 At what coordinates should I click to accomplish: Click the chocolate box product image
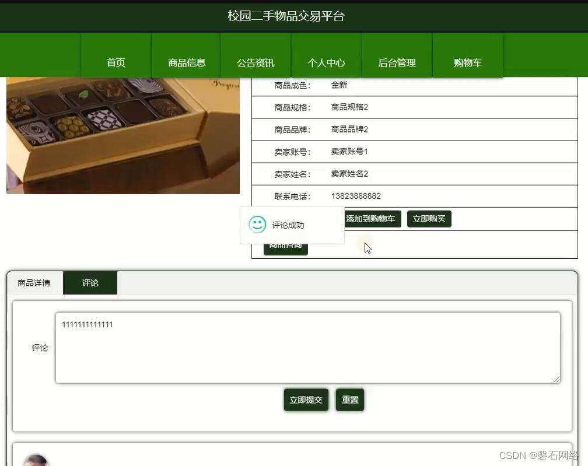pyautogui.click(x=123, y=135)
